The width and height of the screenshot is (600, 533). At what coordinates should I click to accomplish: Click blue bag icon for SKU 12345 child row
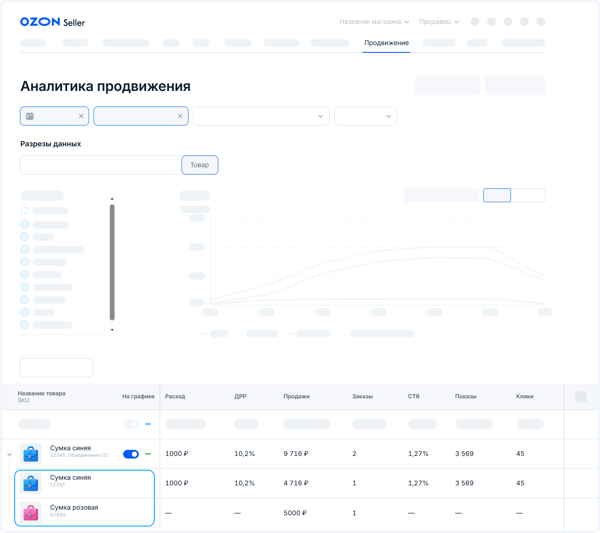click(31, 483)
